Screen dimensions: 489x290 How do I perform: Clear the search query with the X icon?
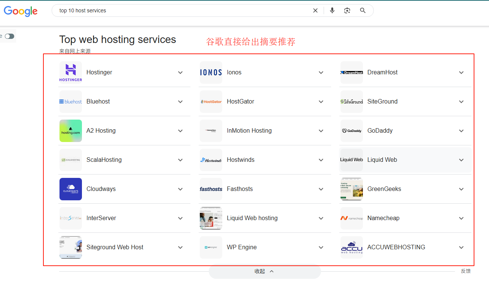315,10
